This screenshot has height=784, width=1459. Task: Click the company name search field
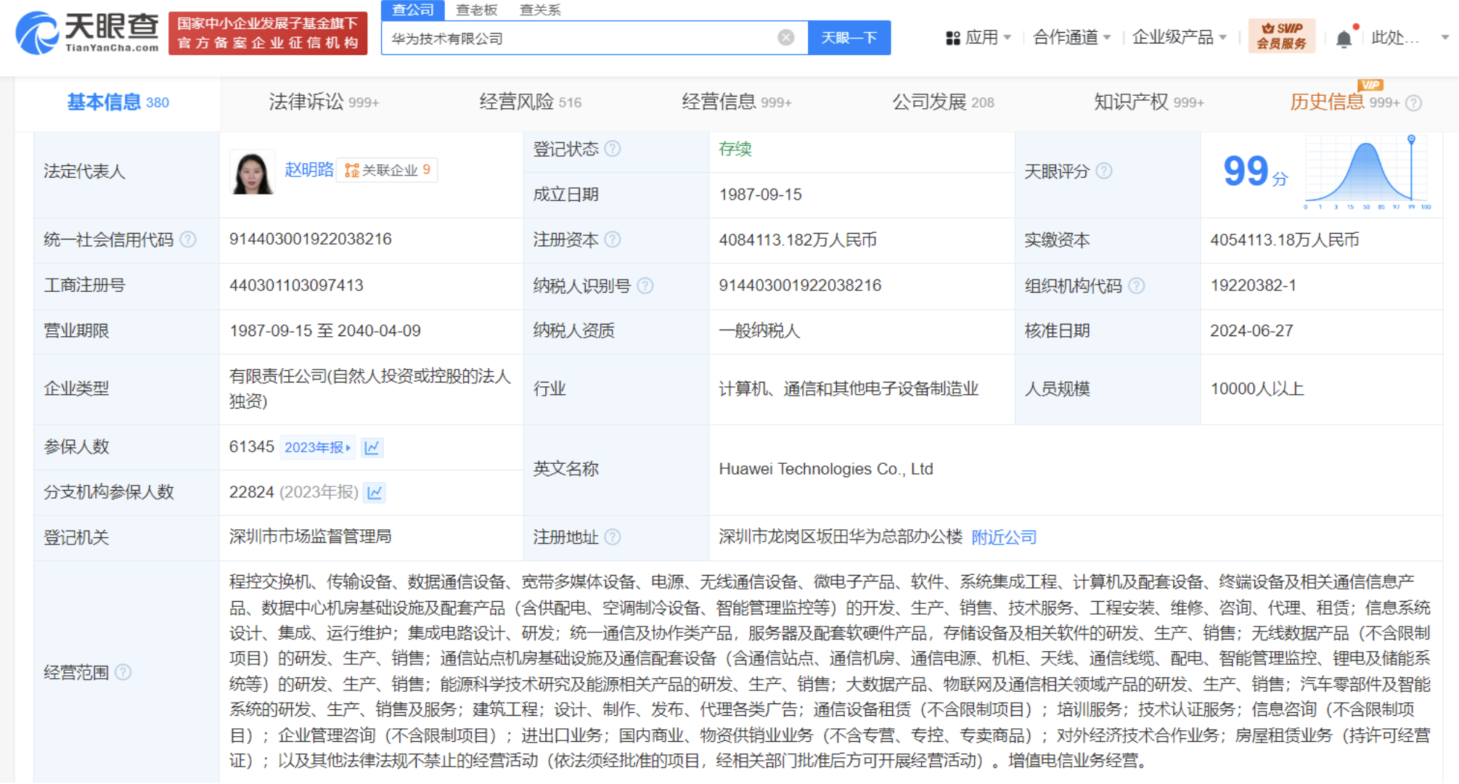tap(581, 38)
